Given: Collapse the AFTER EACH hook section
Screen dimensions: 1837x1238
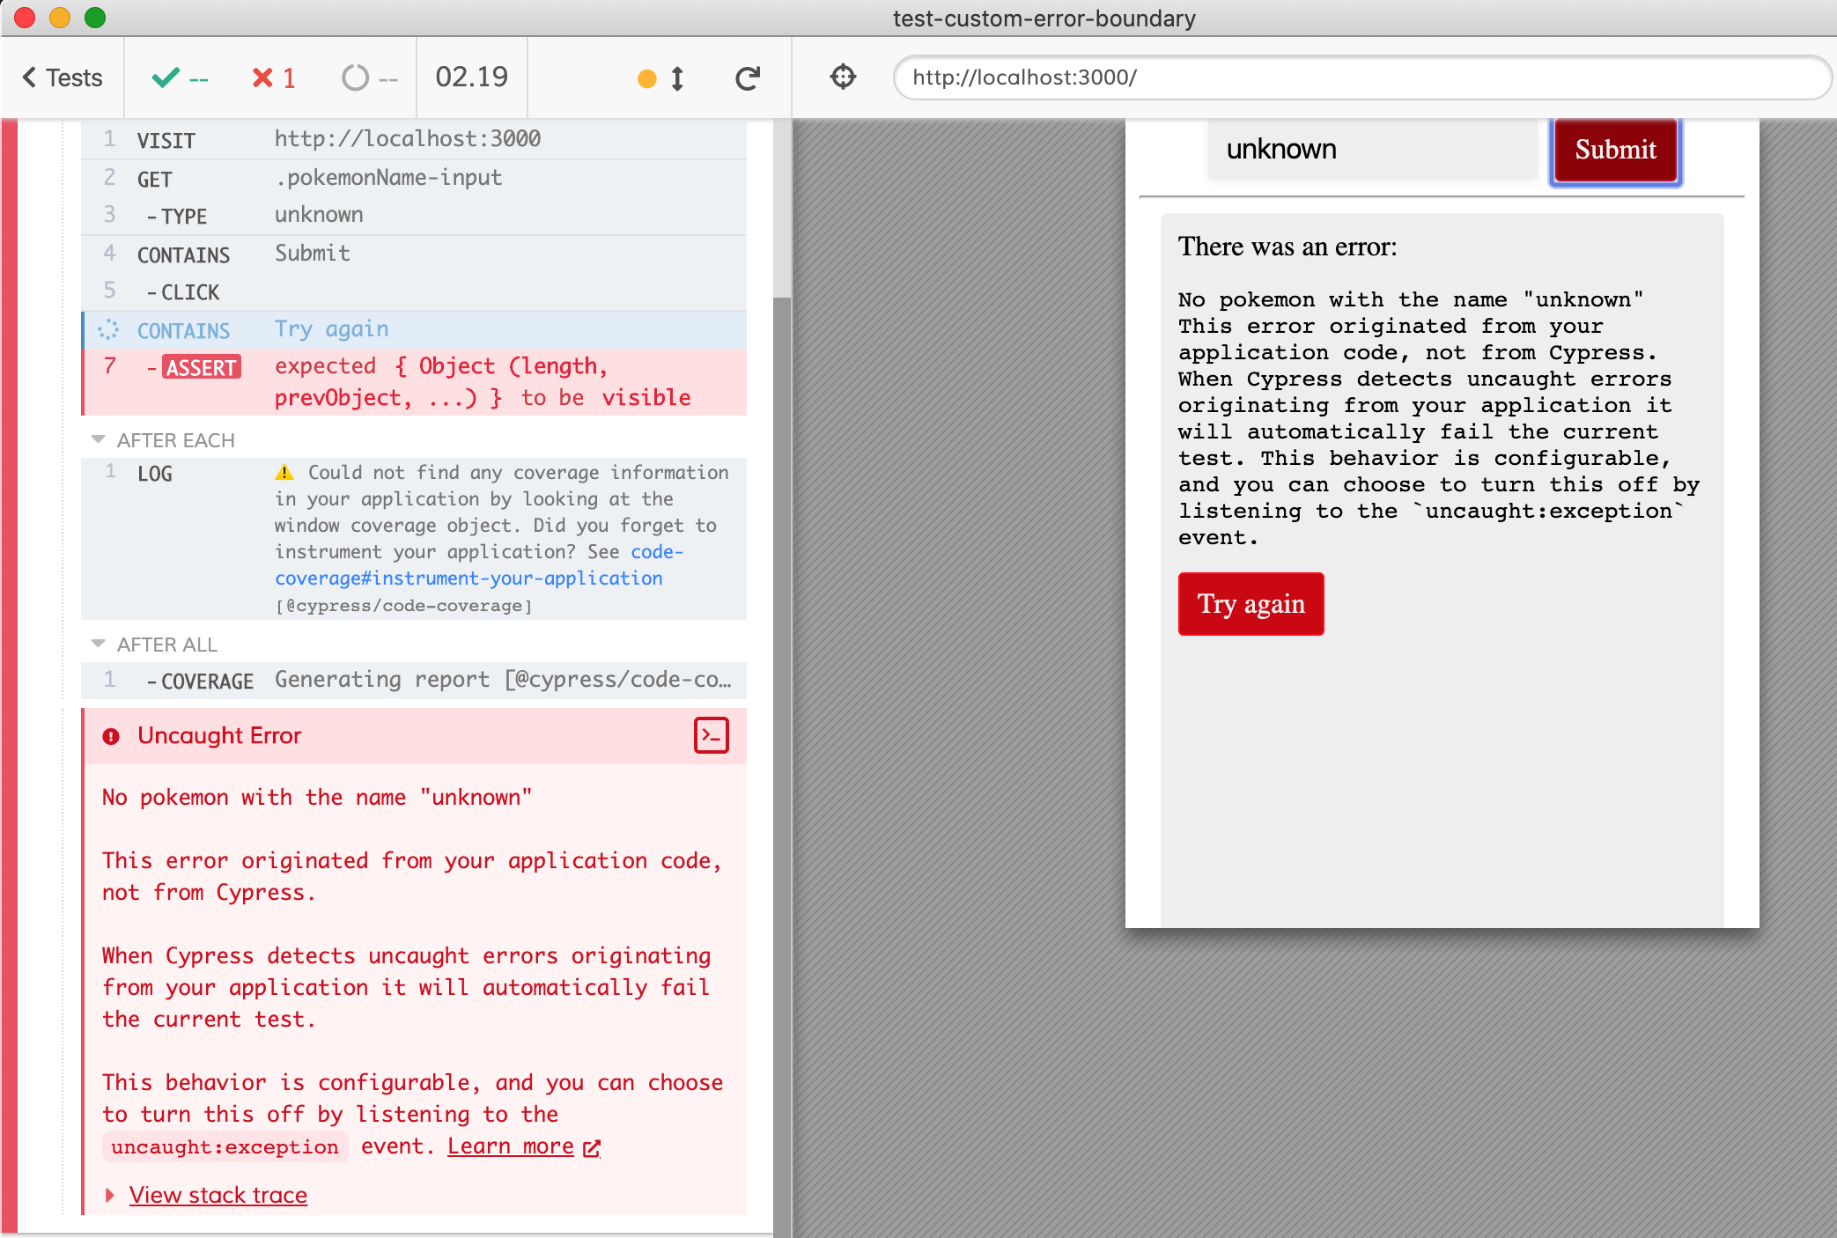Looking at the screenshot, I should pos(164,440).
